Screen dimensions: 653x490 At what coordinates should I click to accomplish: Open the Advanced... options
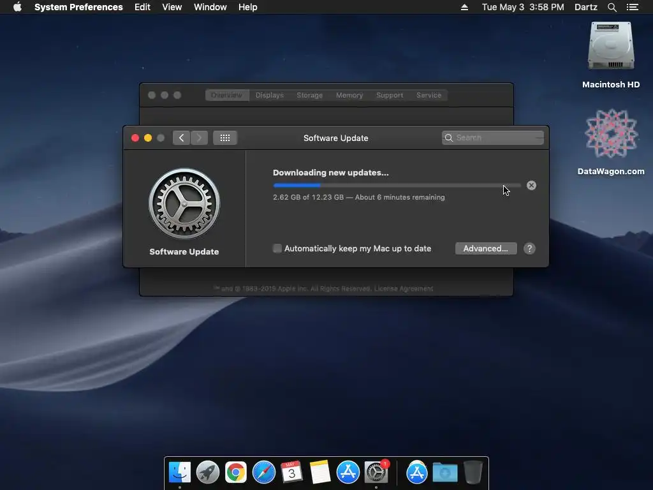[x=485, y=248]
